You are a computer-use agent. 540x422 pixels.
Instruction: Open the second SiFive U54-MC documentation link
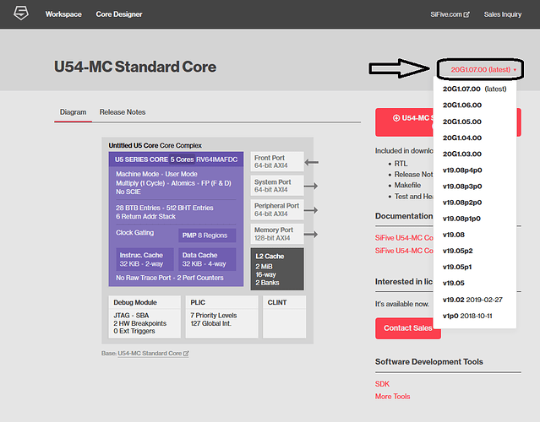404,251
